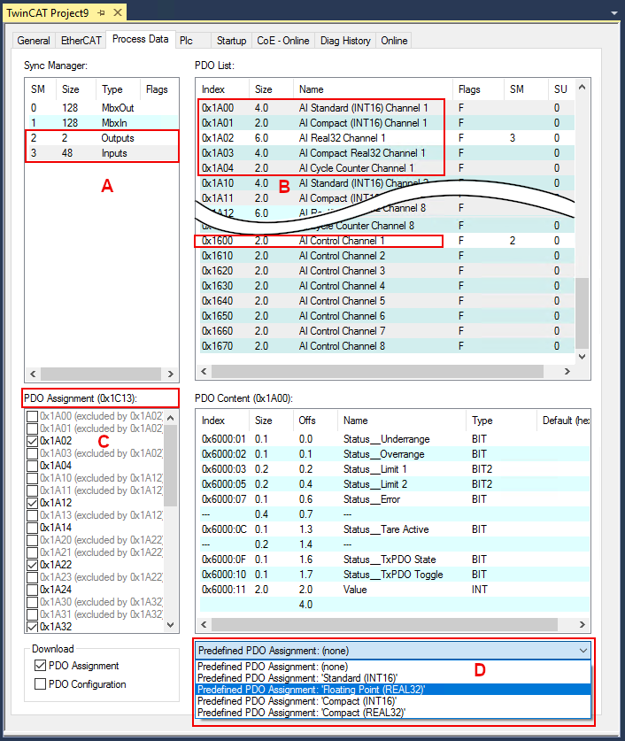Switch to CoE - Online tab
Viewport: 625px width, 741px height.
coord(283,41)
